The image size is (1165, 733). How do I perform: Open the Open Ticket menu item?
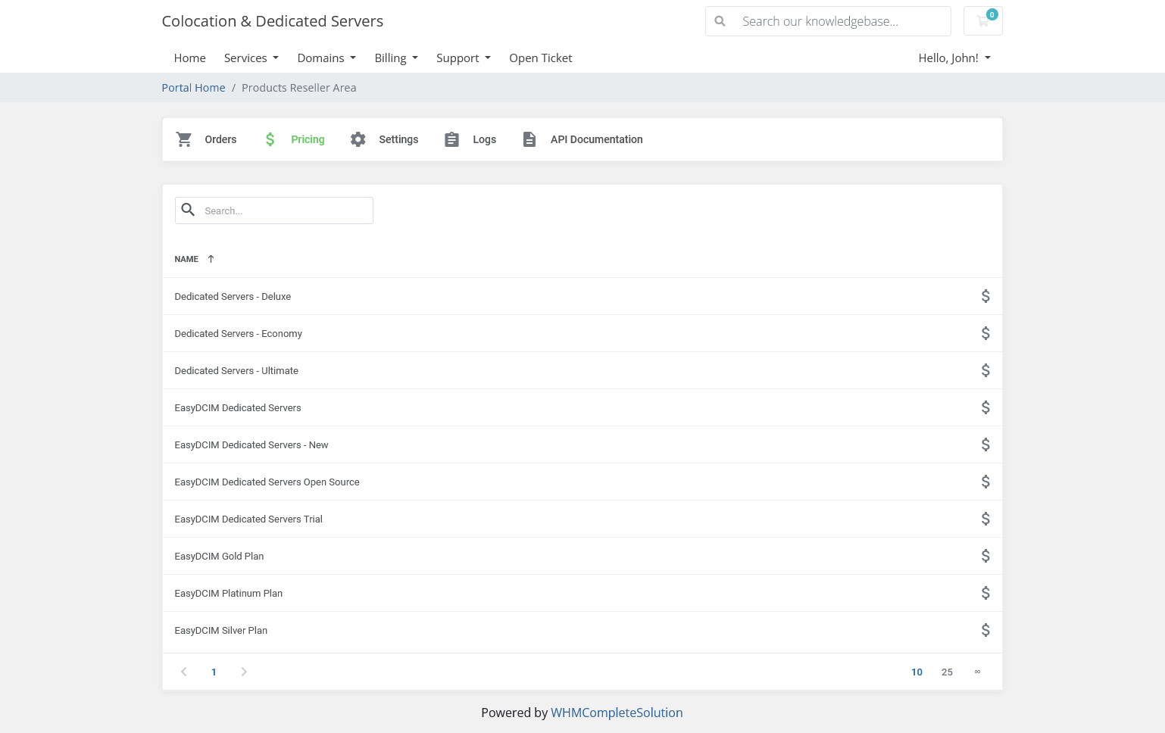pos(540,58)
